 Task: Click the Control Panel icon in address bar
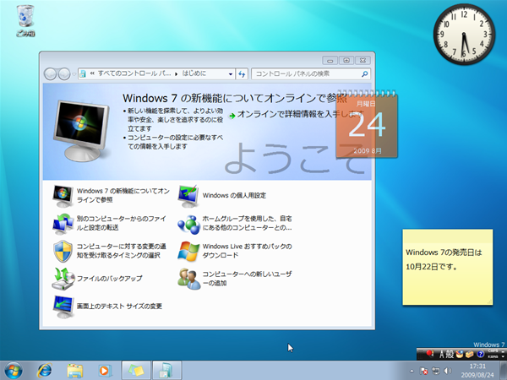tap(83, 74)
